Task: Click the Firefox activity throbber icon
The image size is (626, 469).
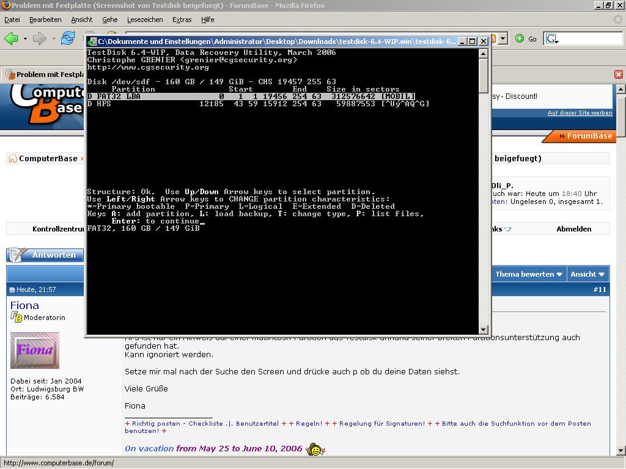Action: (617, 20)
